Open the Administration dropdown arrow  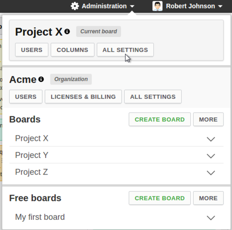[132, 6]
